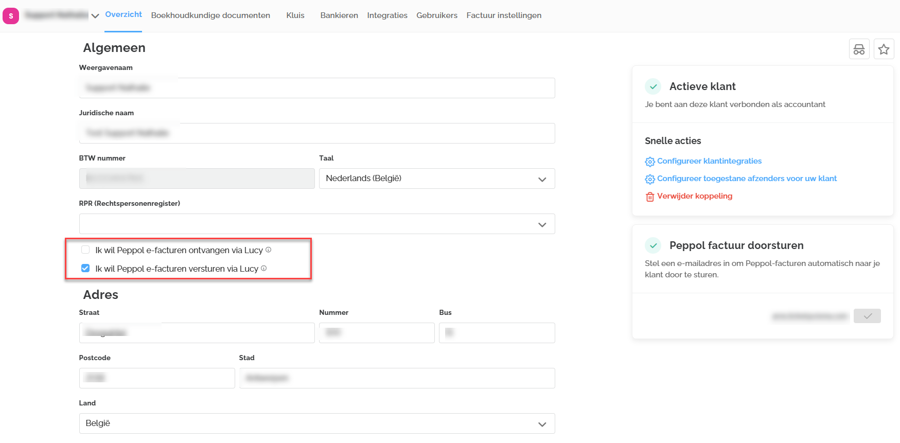Click the Weergavenaam input field
The height and width of the screenshot is (443, 900).
[x=316, y=88]
